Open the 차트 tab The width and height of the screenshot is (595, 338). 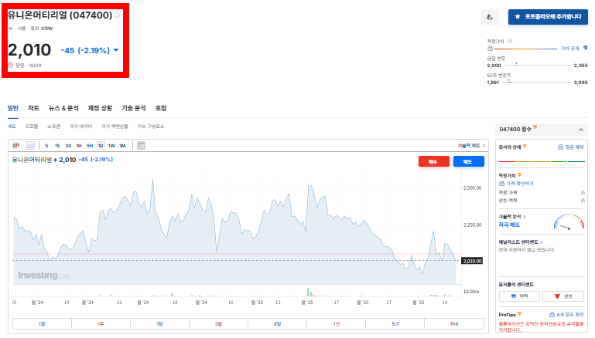click(x=33, y=108)
